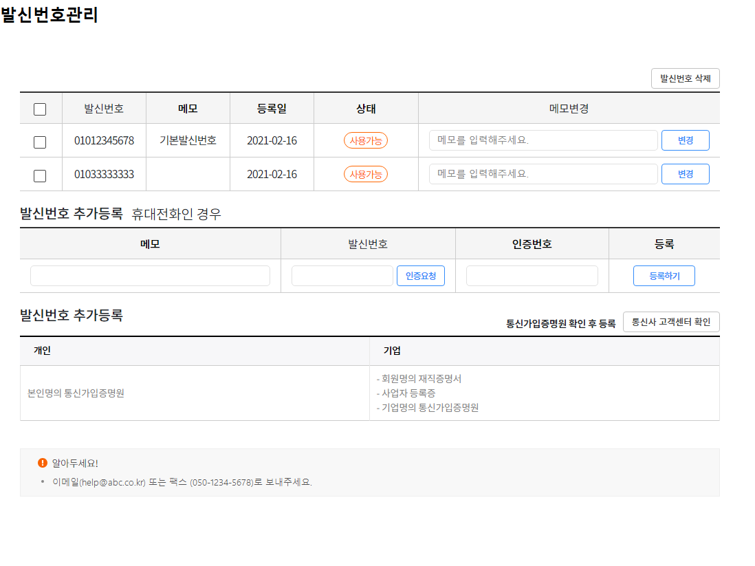Viewport: 755px width, 566px height.
Task: Open 통신사 고객센터 확인 button
Action: (x=670, y=322)
